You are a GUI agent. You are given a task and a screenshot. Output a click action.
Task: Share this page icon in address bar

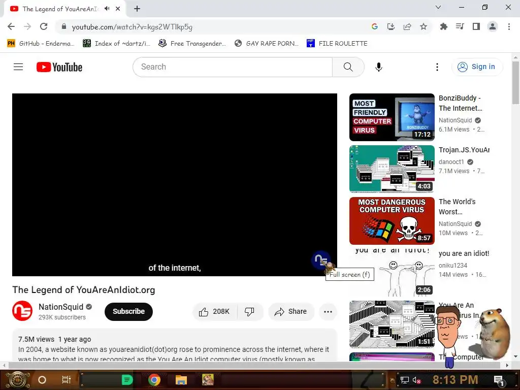click(407, 26)
